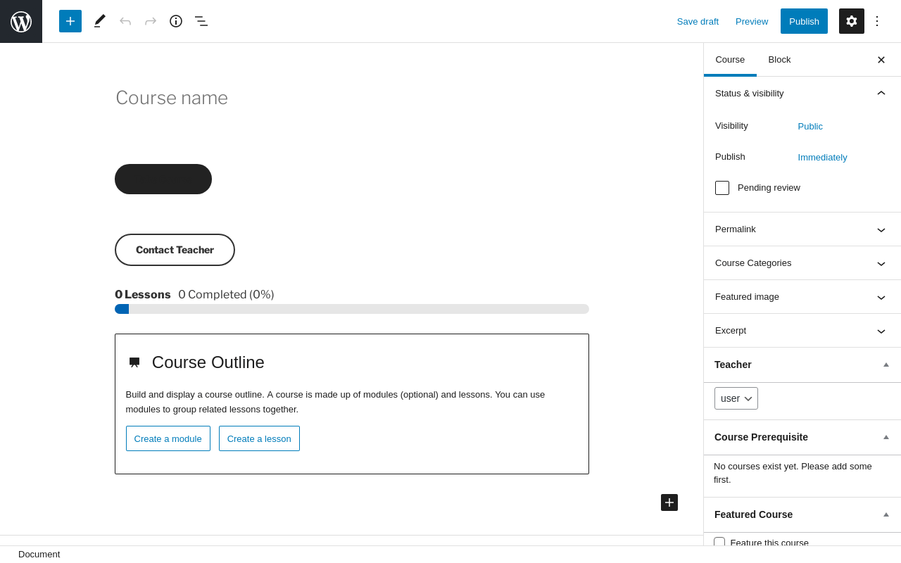Select the Course tab

[730, 60]
